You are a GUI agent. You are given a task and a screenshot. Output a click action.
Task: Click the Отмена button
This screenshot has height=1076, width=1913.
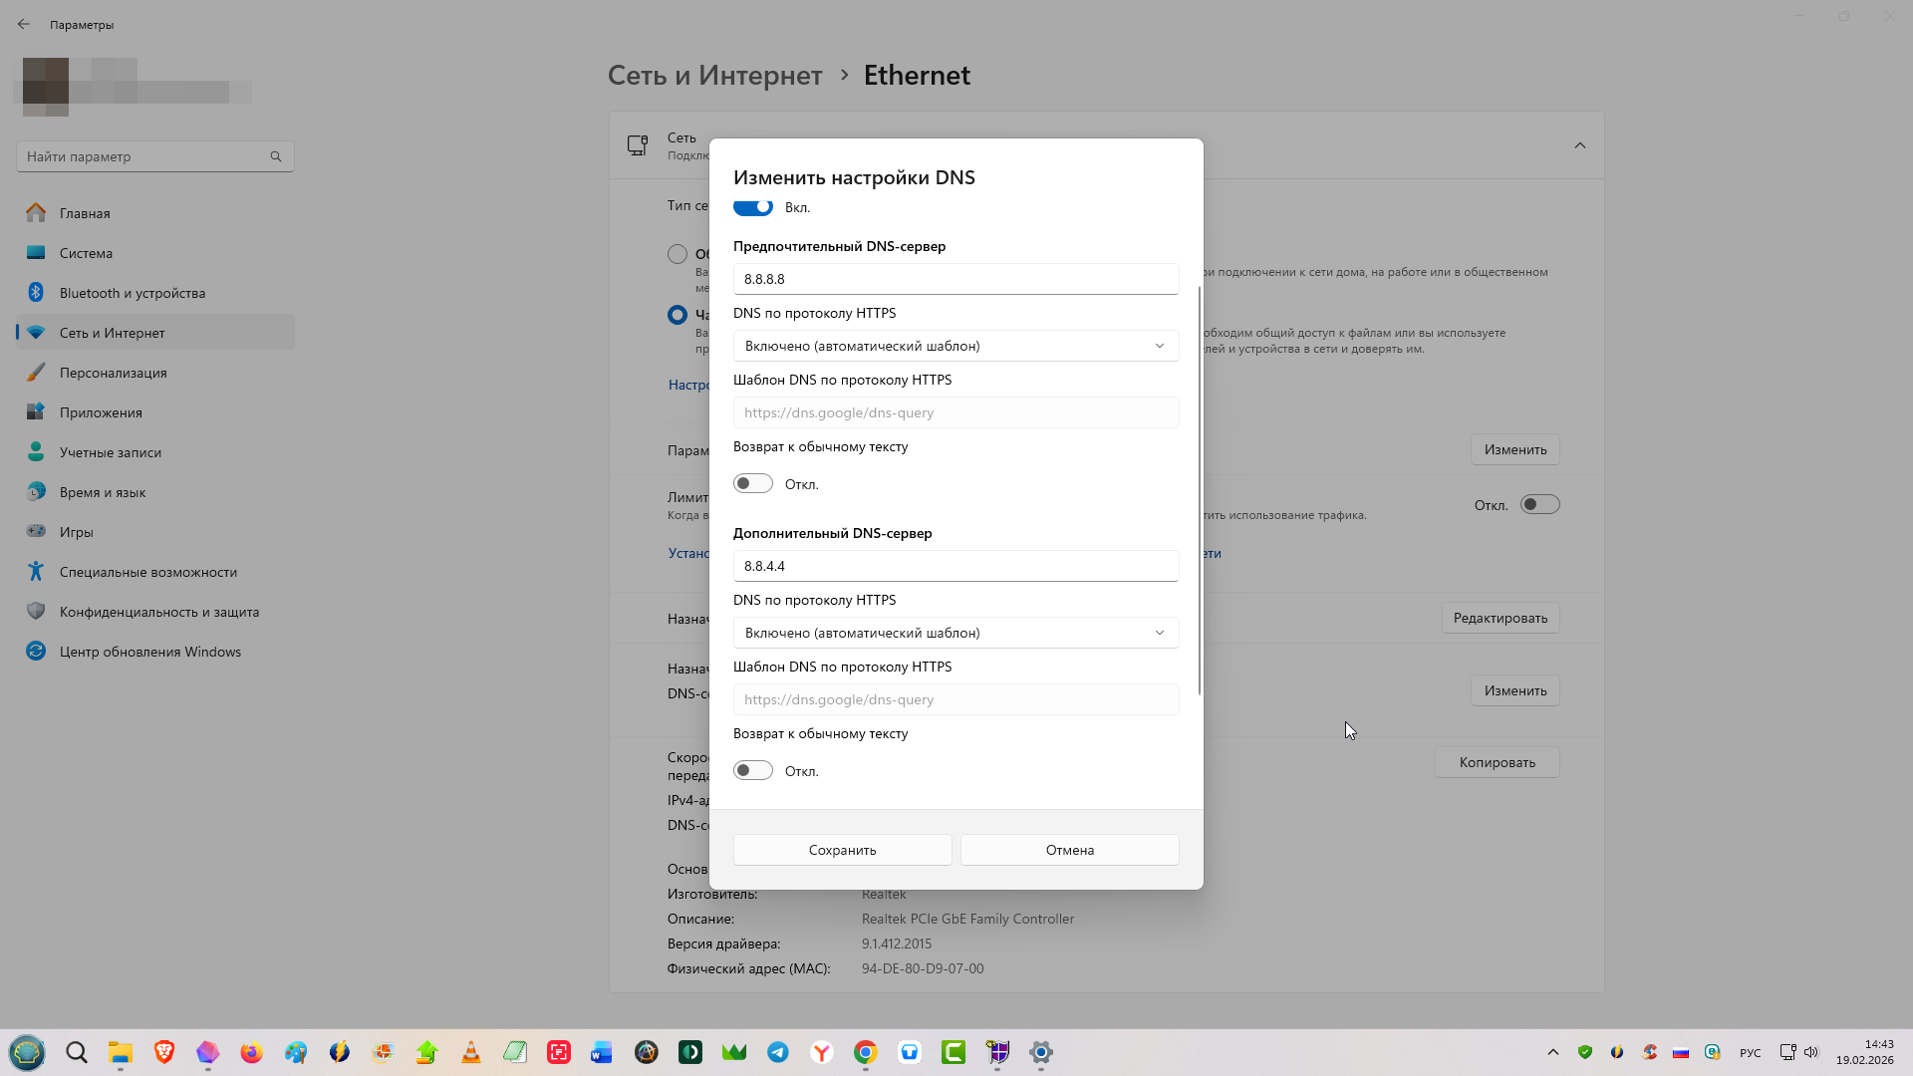(x=1069, y=850)
